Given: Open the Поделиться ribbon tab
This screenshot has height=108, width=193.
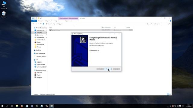Looking at the screenshot, I should pos(49,21).
